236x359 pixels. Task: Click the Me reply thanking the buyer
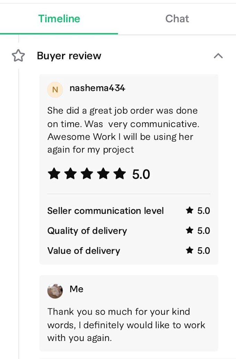coord(126,325)
